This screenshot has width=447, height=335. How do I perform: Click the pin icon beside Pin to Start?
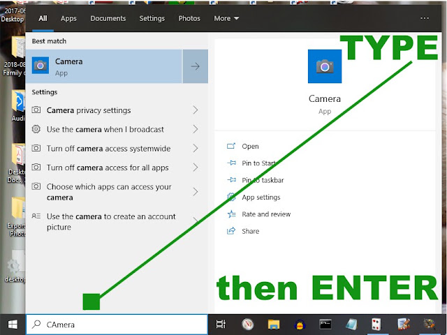point(231,163)
